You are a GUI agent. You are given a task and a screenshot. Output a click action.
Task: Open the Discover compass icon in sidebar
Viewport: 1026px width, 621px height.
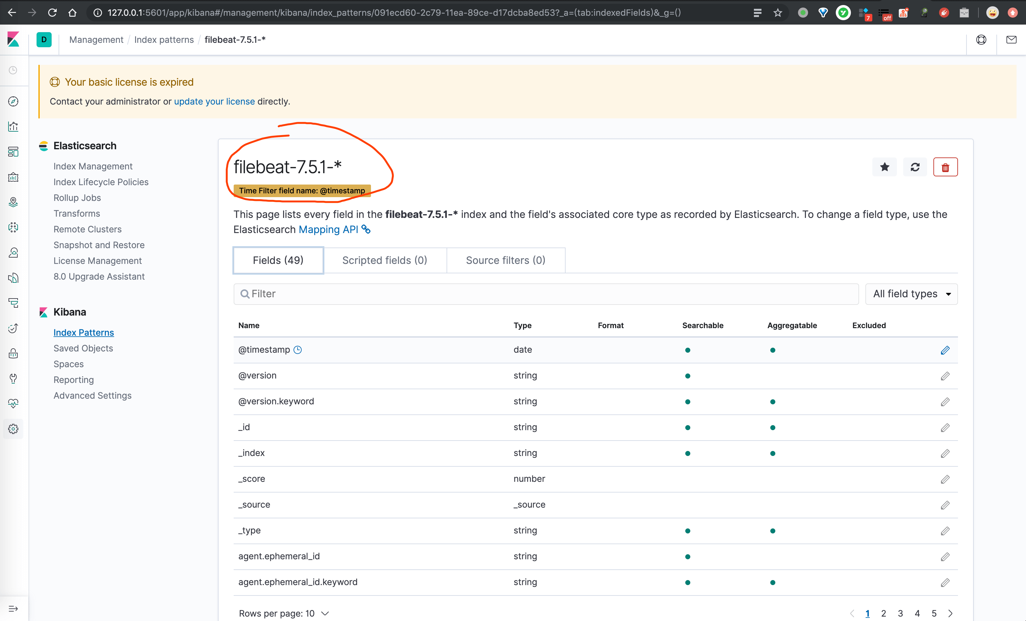(13, 101)
